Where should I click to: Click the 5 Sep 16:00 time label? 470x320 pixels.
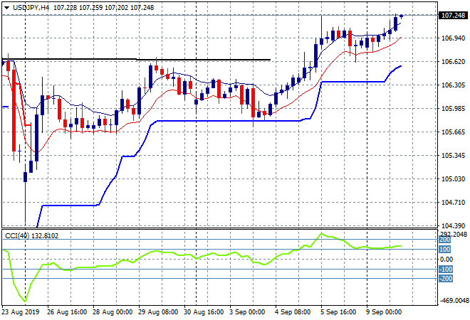(338, 312)
